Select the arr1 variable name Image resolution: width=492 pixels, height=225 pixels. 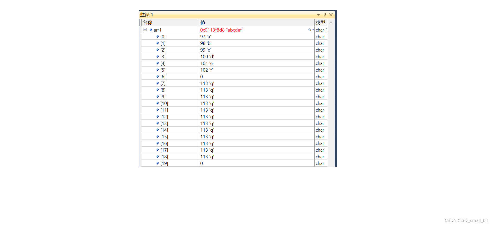pyautogui.click(x=158, y=30)
